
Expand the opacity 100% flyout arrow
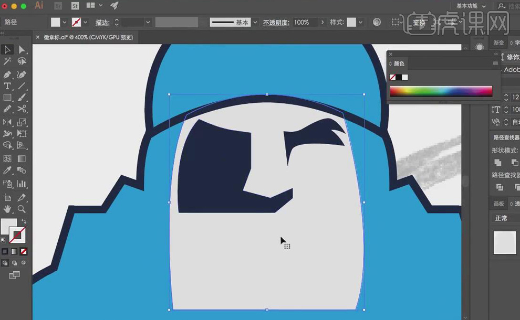(323, 23)
